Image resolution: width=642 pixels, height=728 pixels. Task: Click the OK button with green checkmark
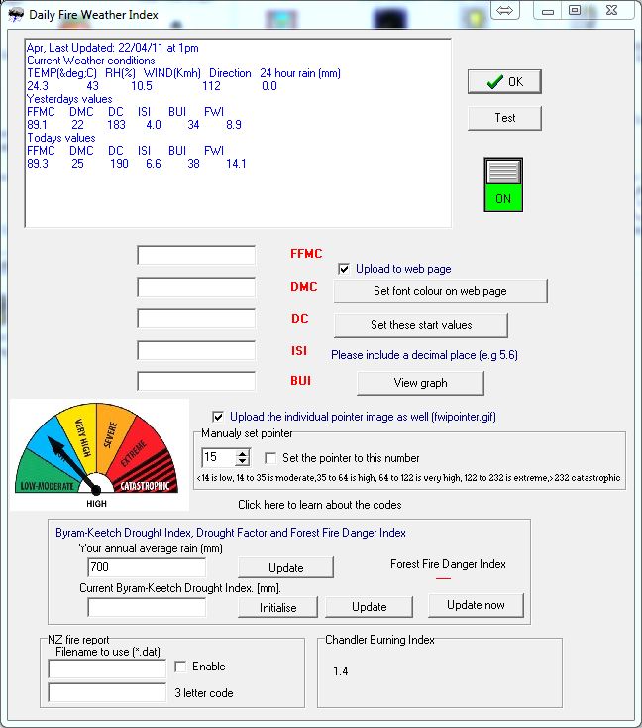click(x=504, y=81)
